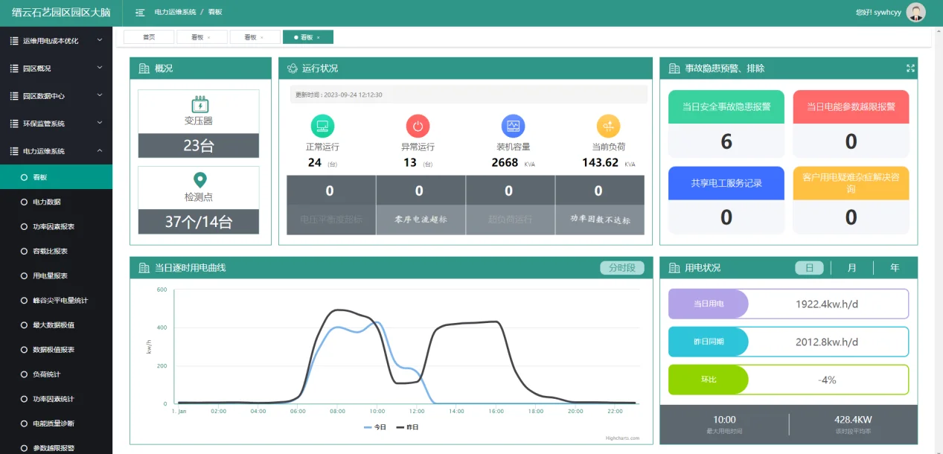Open 参数越限报警 in the sidebar
Viewport: 943px width, 454px height.
pos(56,448)
